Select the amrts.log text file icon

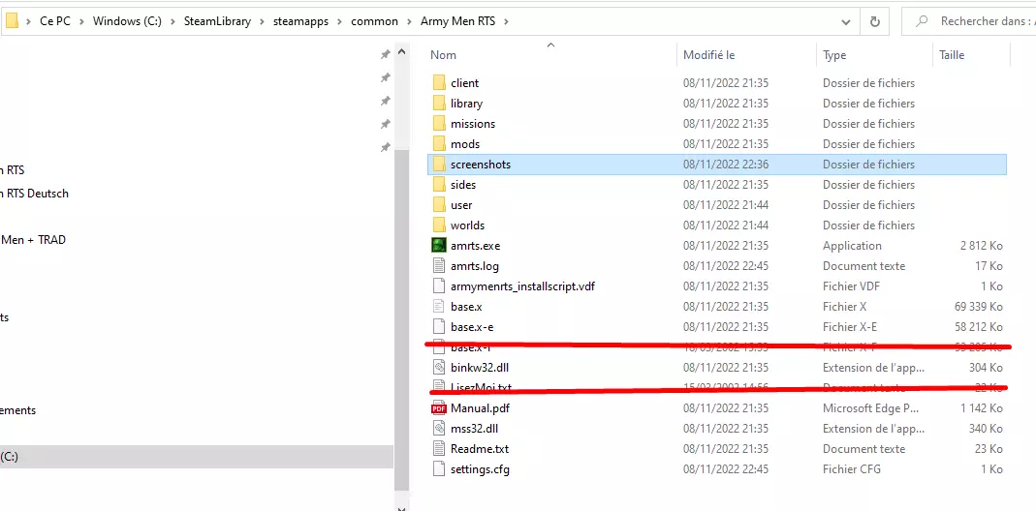(x=439, y=266)
